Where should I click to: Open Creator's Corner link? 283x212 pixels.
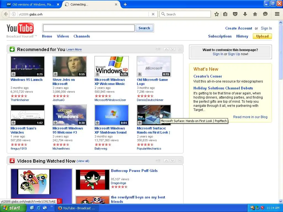click(x=208, y=76)
